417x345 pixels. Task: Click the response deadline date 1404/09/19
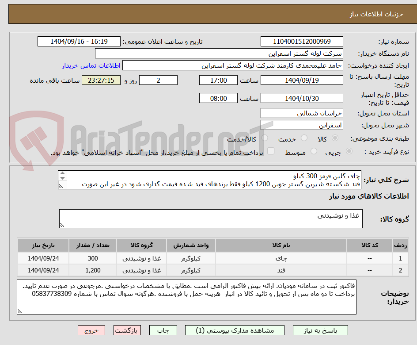click(x=302, y=80)
